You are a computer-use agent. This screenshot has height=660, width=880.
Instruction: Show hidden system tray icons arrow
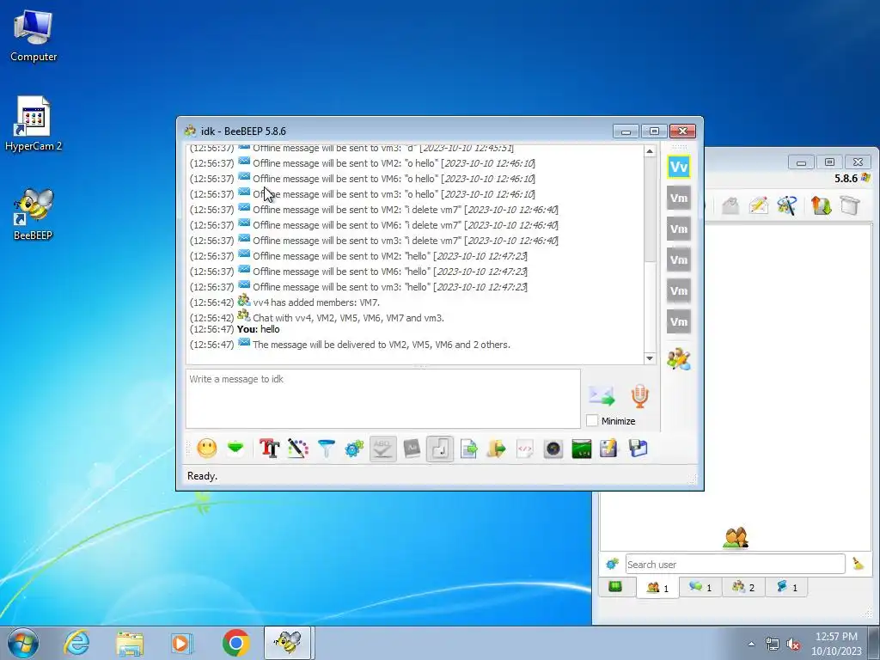(x=751, y=644)
